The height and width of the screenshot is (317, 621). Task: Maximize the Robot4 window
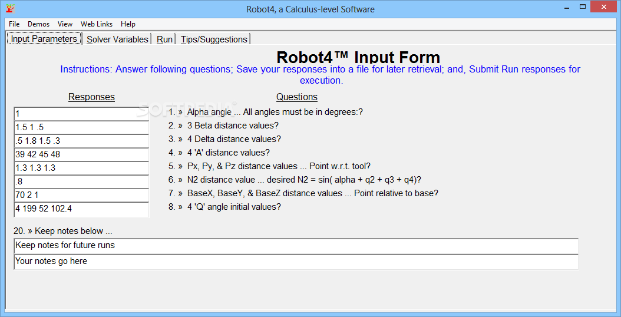(x=583, y=7)
